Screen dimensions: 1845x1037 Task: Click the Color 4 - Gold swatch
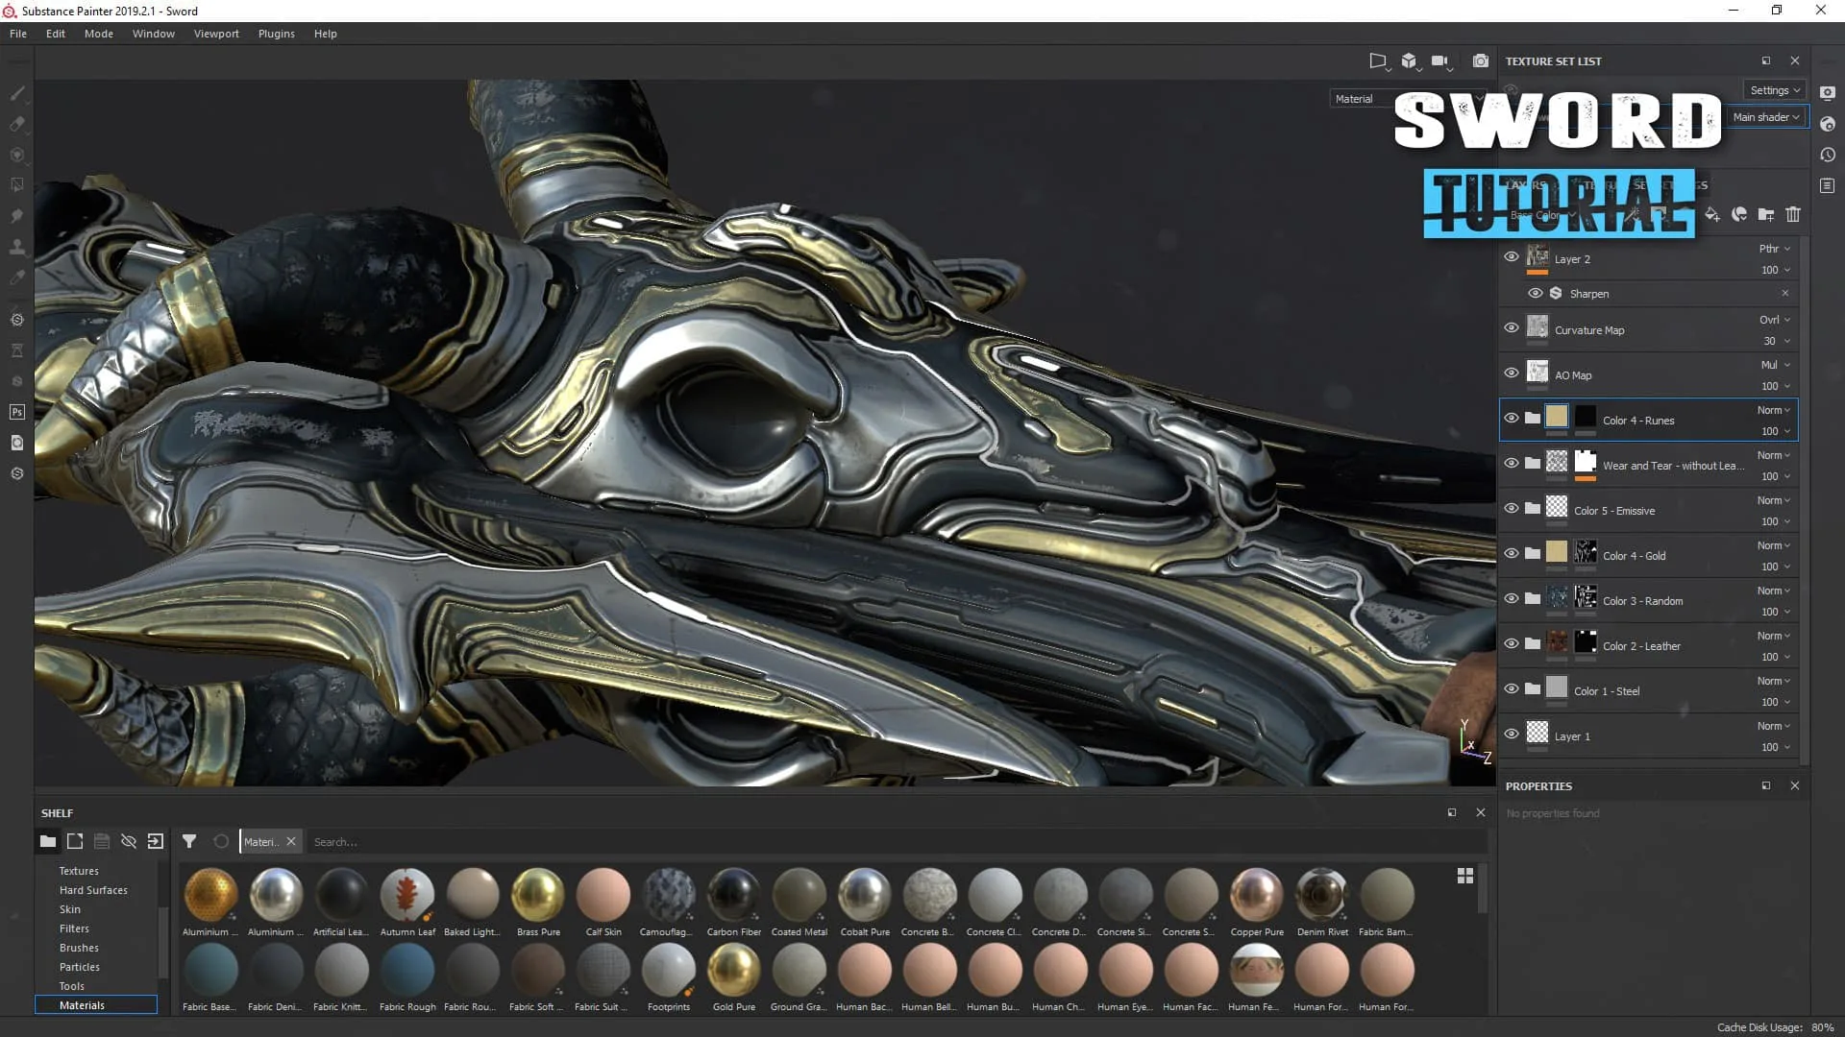tap(1557, 552)
